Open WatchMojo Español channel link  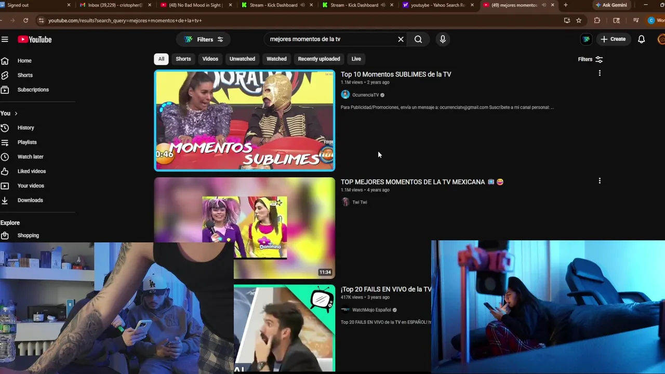point(371,310)
